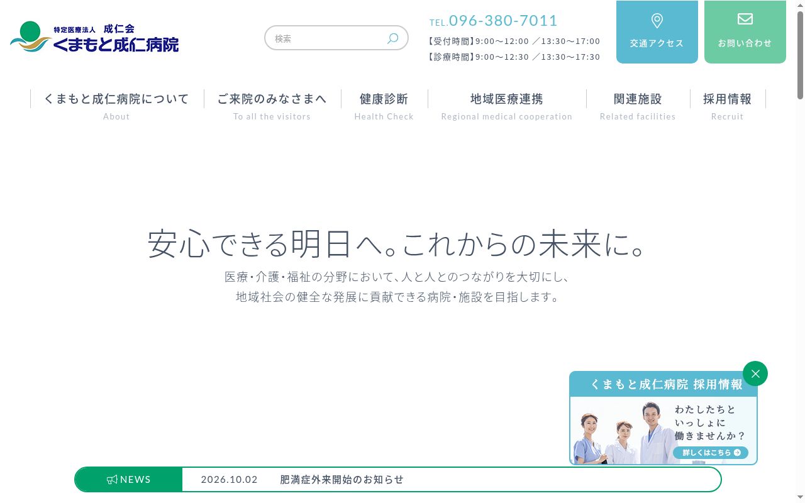This screenshot has width=805, height=503.
Task: Open the 関連施設 menu item
Action: coord(638,106)
